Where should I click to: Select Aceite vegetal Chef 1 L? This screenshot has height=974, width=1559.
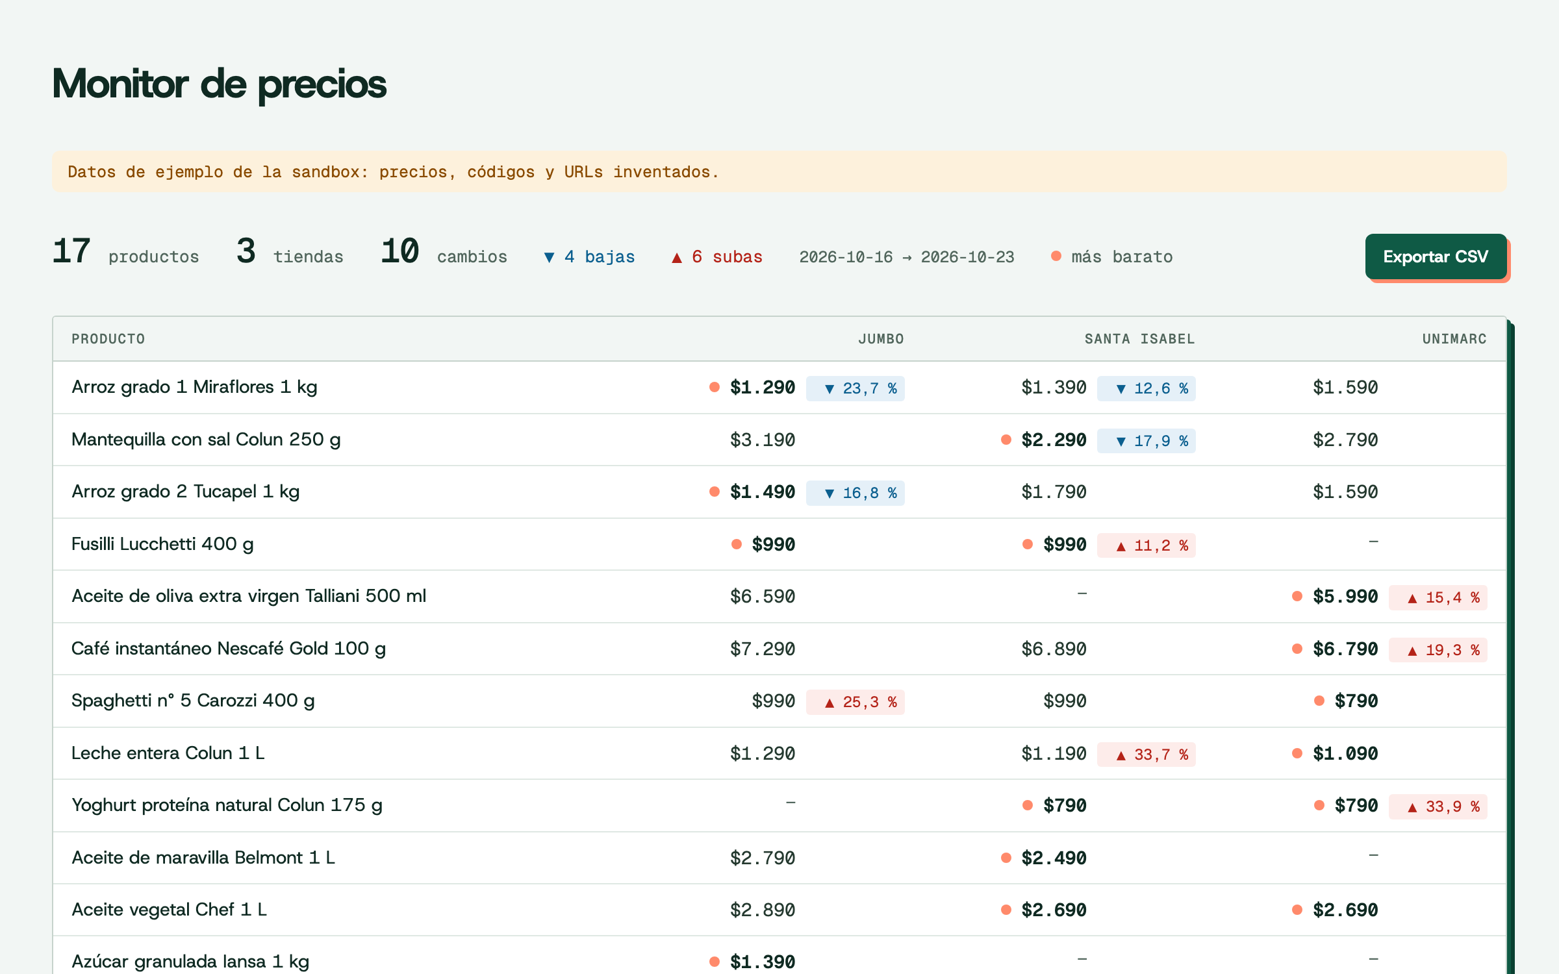pyautogui.click(x=169, y=910)
